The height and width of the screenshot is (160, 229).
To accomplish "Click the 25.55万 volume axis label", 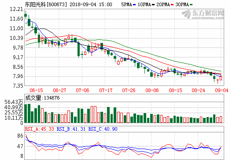I will (x=14, y=113).
